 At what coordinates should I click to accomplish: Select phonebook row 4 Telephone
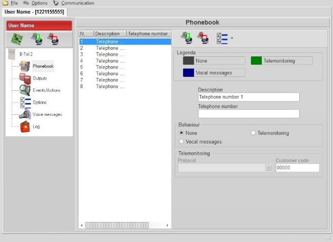125,61
